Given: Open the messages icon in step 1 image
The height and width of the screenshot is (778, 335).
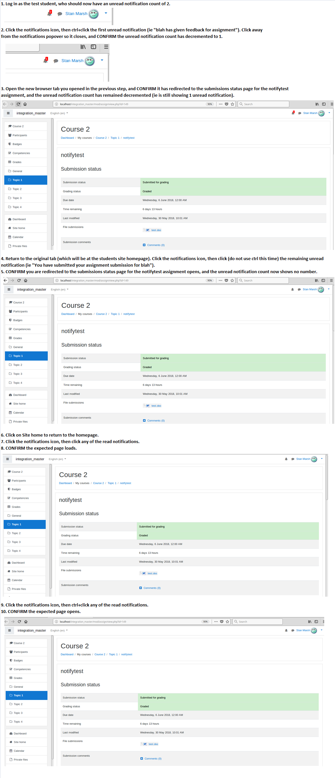Looking at the screenshot, I should pyautogui.click(x=60, y=14).
